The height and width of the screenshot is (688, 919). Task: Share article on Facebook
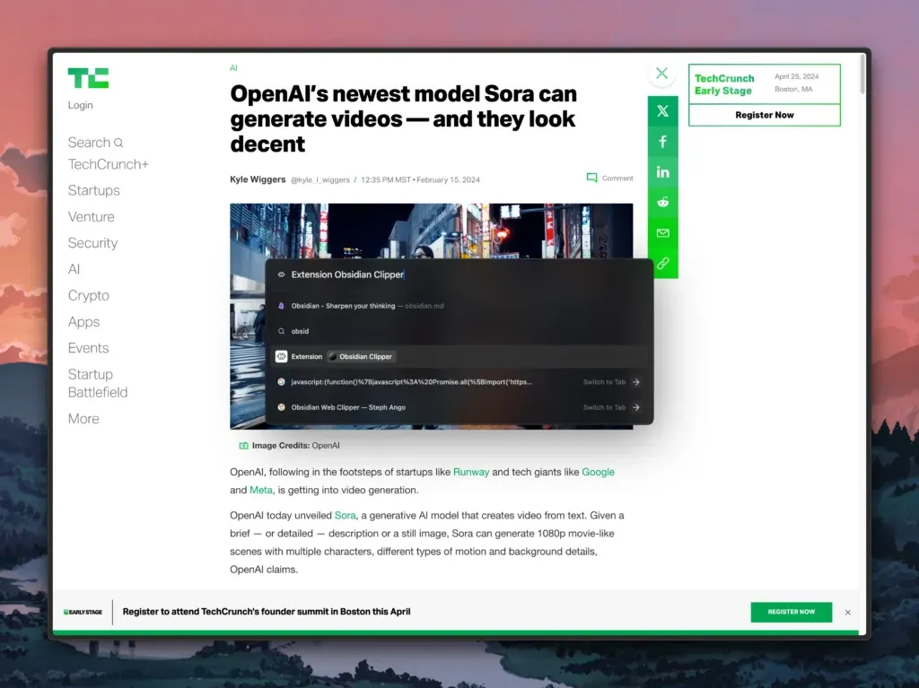(663, 141)
